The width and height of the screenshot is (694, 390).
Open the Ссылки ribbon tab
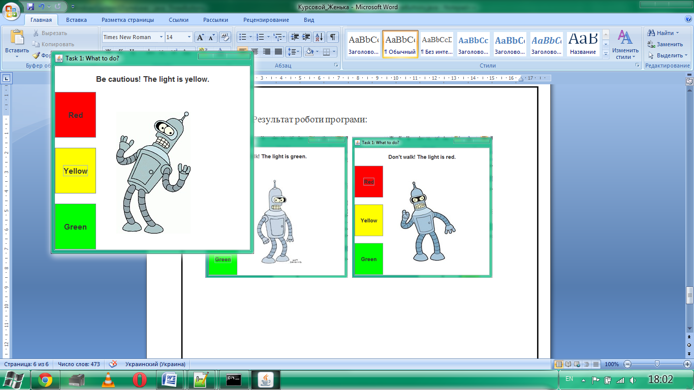(178, 20)
